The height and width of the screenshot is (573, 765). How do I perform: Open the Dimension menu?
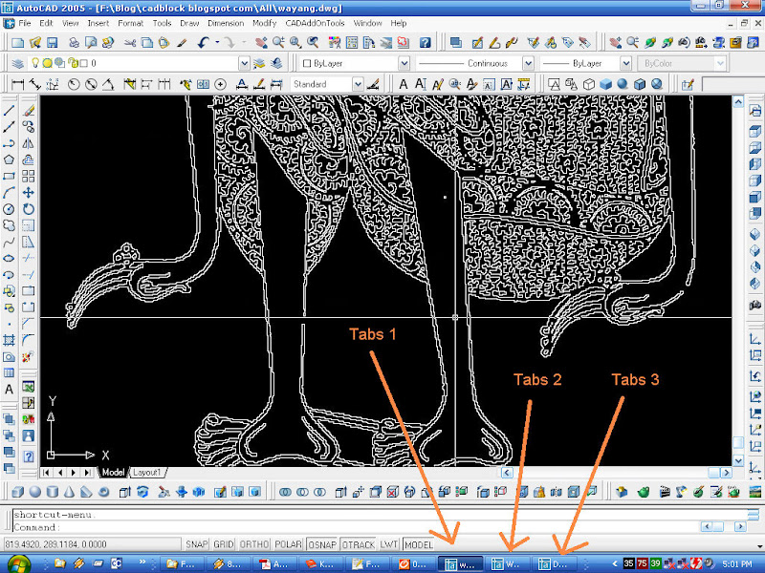(x=226, y=23)
